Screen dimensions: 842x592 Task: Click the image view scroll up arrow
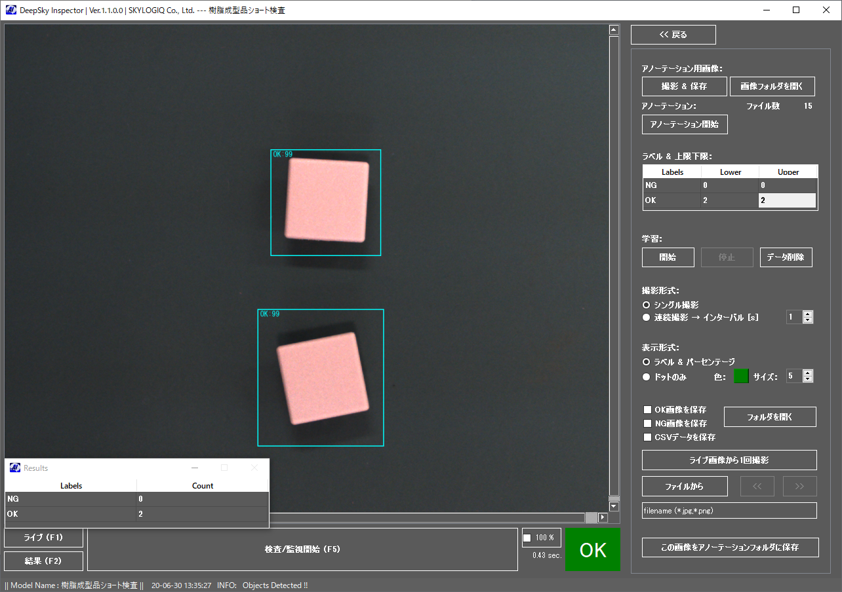pyautogui.click(x=614, y=29)
